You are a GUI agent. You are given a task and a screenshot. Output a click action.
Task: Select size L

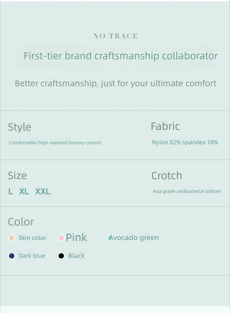pyautogui.click(x=11, y=192)
